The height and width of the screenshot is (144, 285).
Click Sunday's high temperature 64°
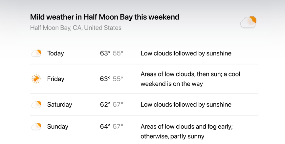pos(105,127)
